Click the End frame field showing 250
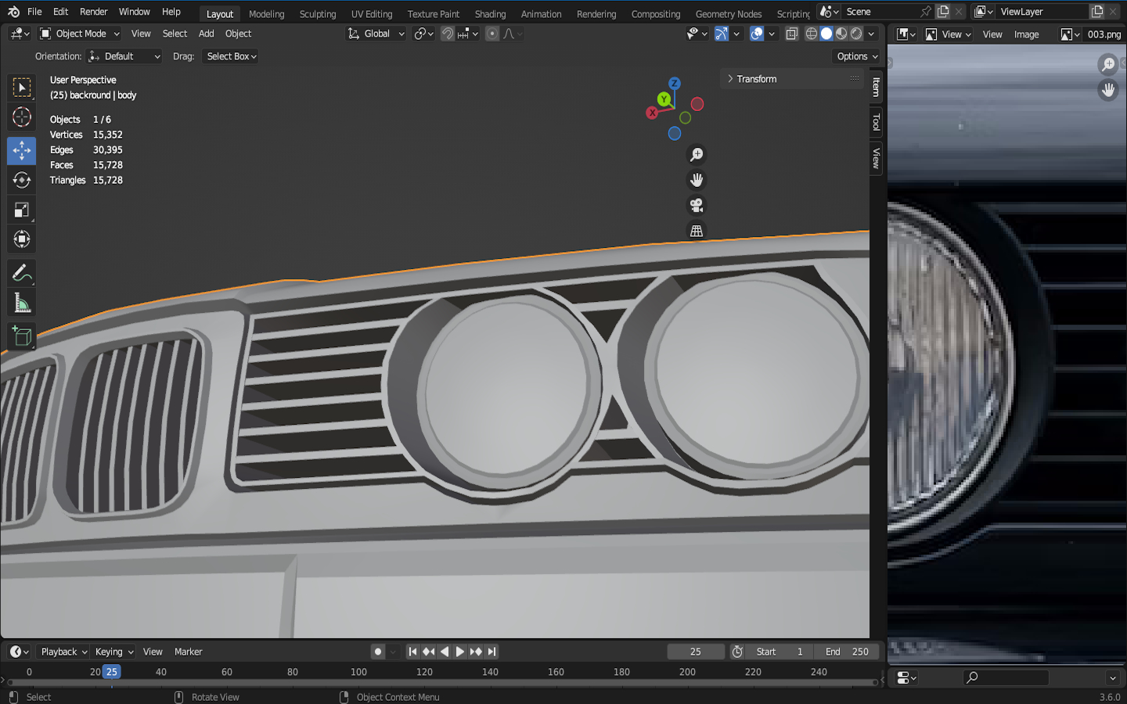 (847, 652)
